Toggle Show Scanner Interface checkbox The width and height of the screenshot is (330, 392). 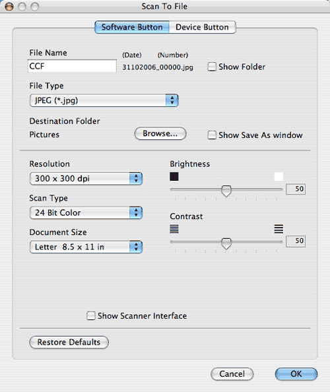(91, 315)
